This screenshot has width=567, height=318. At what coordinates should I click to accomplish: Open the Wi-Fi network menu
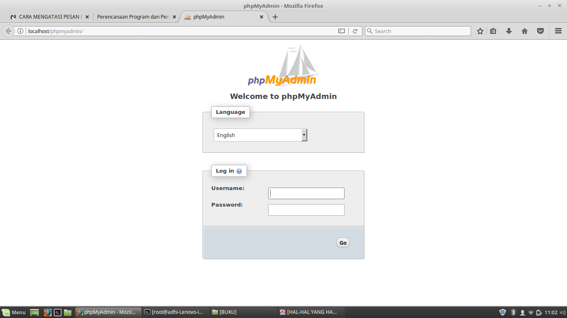[x=531, y=312]
